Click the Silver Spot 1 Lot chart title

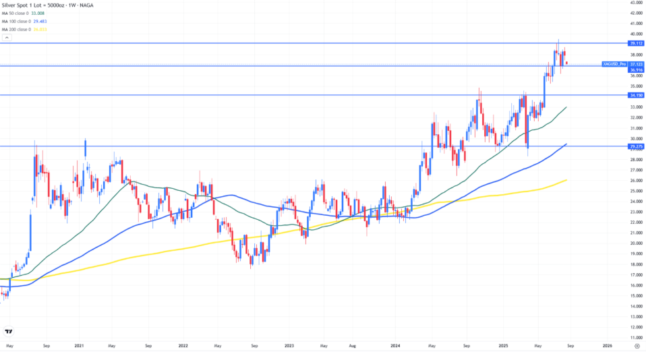coord(47,5)
